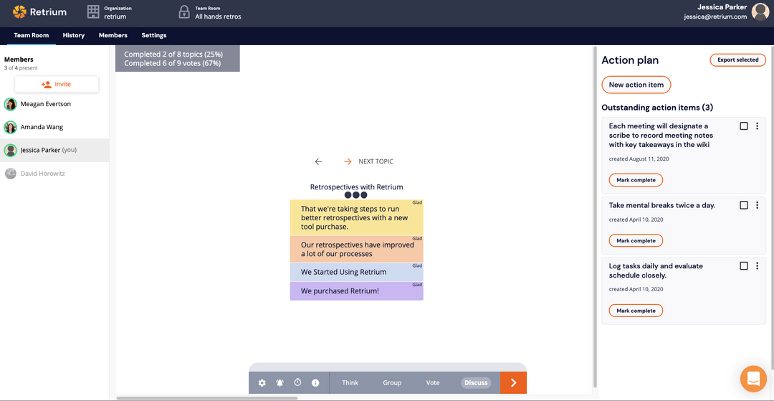Click 'Completed 2 of 8 topics (25%)' text
774x401 pixels.
click(x=173, y=55)
